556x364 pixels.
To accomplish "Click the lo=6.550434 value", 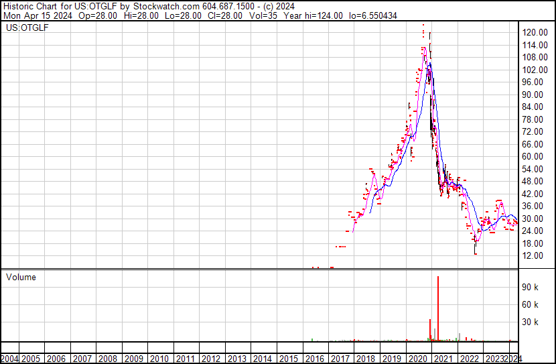I will (x=373, y=16).
